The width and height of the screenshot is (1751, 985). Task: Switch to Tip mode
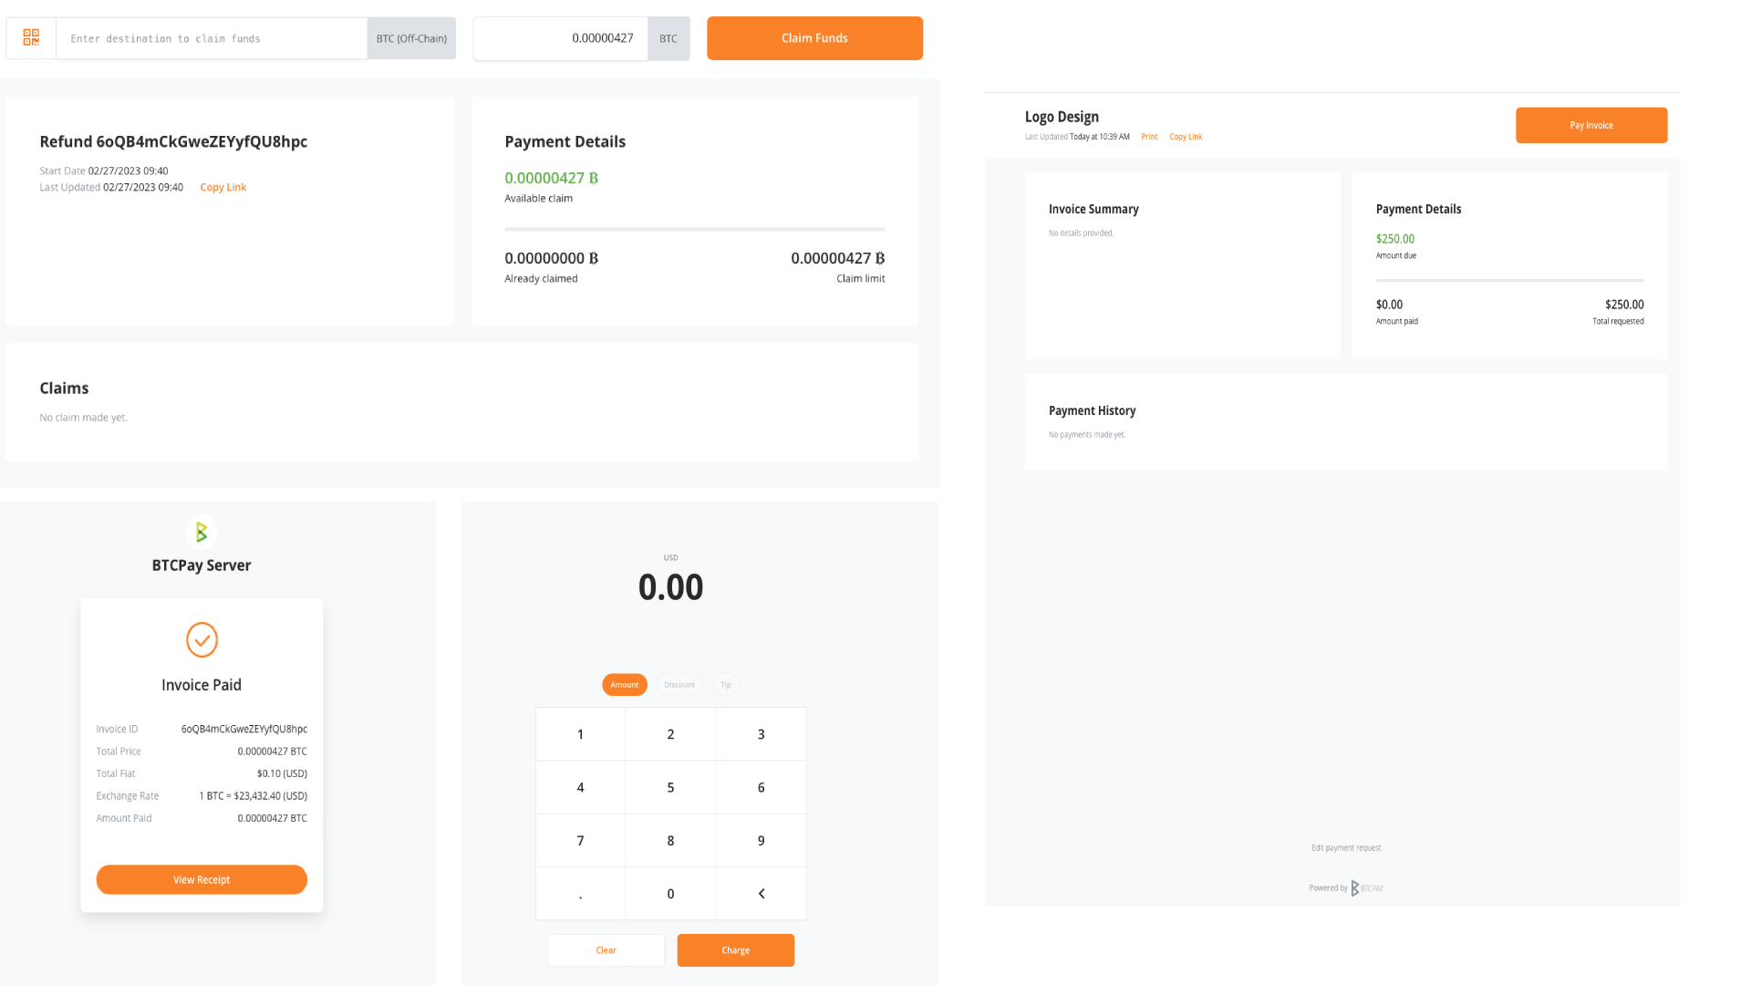(726, 685)
